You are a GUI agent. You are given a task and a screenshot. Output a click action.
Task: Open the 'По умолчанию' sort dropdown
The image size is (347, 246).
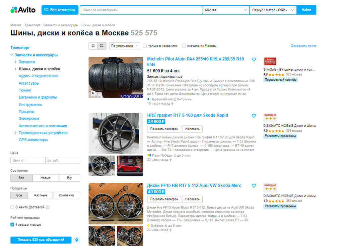click(124, 46)
